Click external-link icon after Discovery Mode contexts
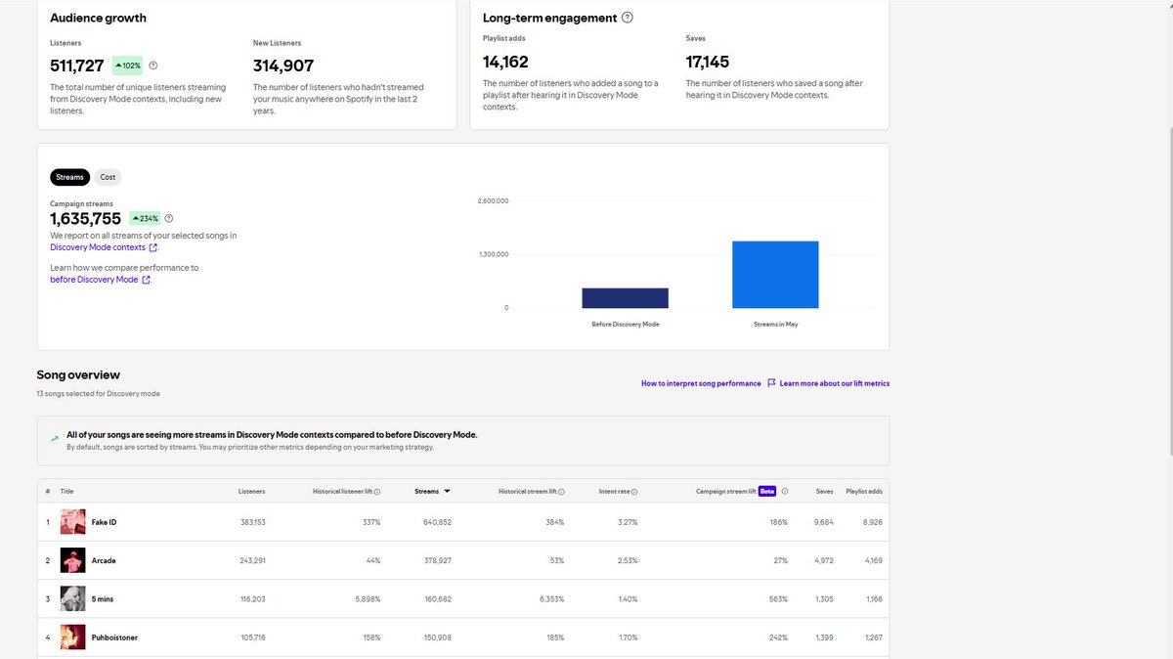 coord(153,247)
